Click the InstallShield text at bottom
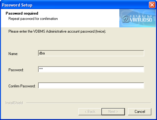This screenshot has height=120, width=157. point(14,103)
